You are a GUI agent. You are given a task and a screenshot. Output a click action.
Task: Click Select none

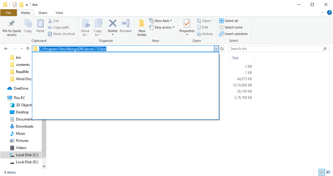point(231,27)
